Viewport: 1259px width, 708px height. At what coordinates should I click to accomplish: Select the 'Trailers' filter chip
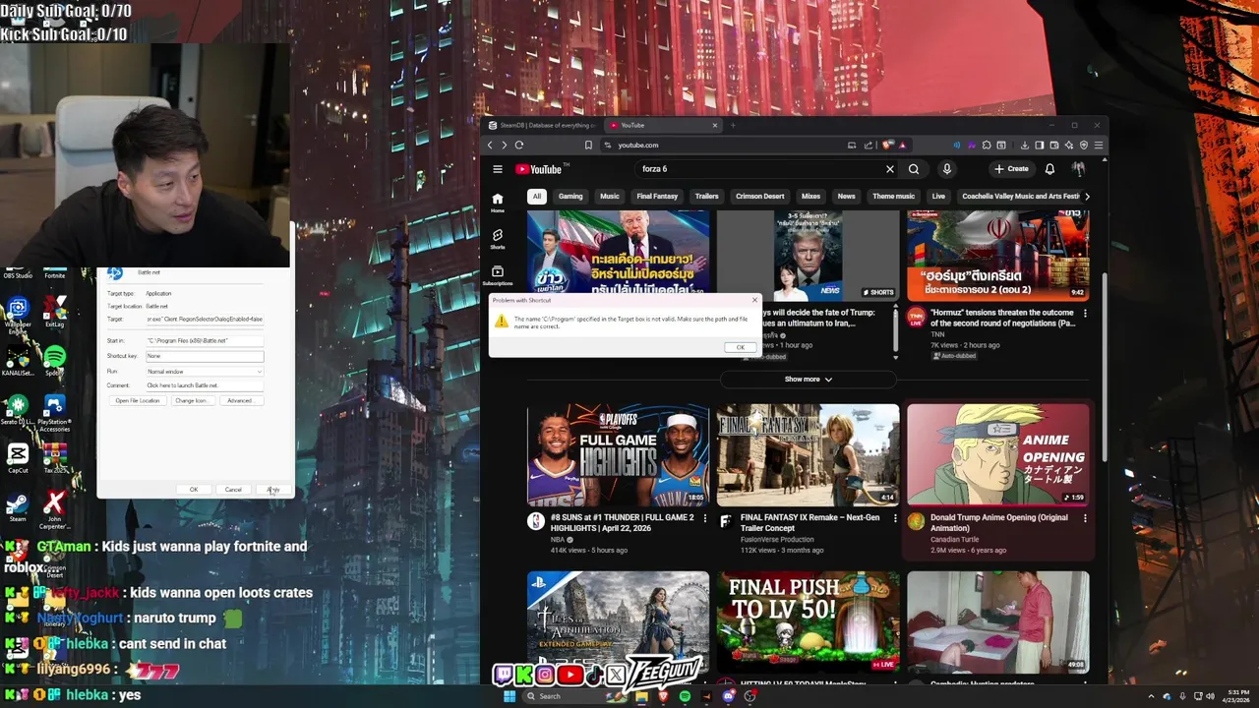point(706,196)
